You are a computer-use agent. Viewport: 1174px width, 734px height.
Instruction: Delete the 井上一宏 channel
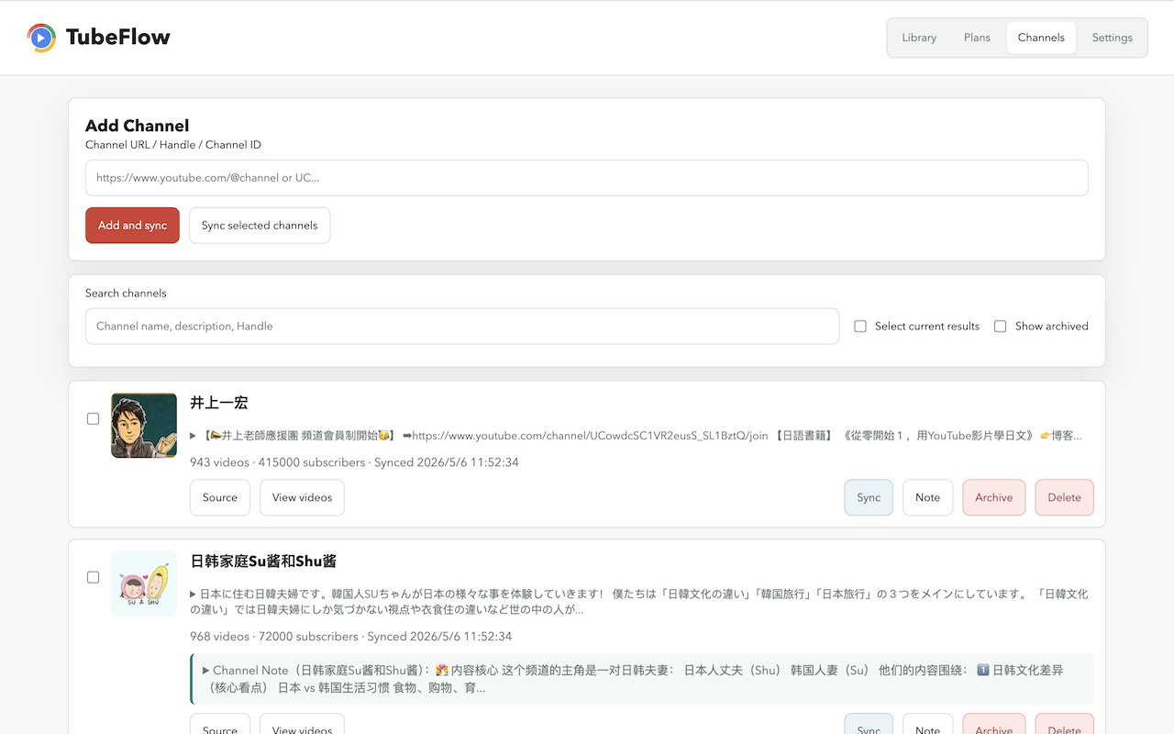pyautogui.click(x=1064, y=497)
